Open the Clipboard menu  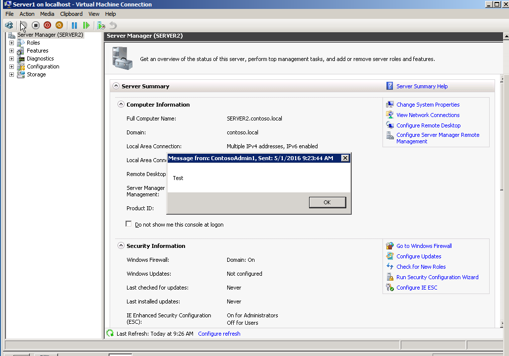pos(71,14)
